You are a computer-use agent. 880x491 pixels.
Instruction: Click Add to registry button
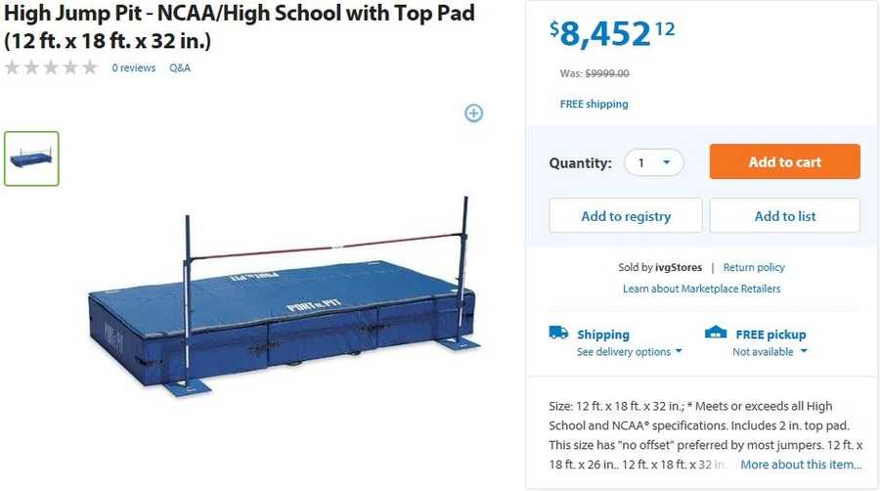[625, 216]
